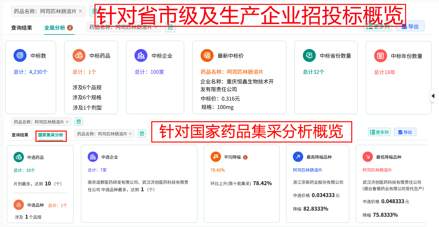Click 规格：100mg text
Image resolution: width=439 pixels, height=227 pixels.
pyautogui.click(x=217, y=107)
